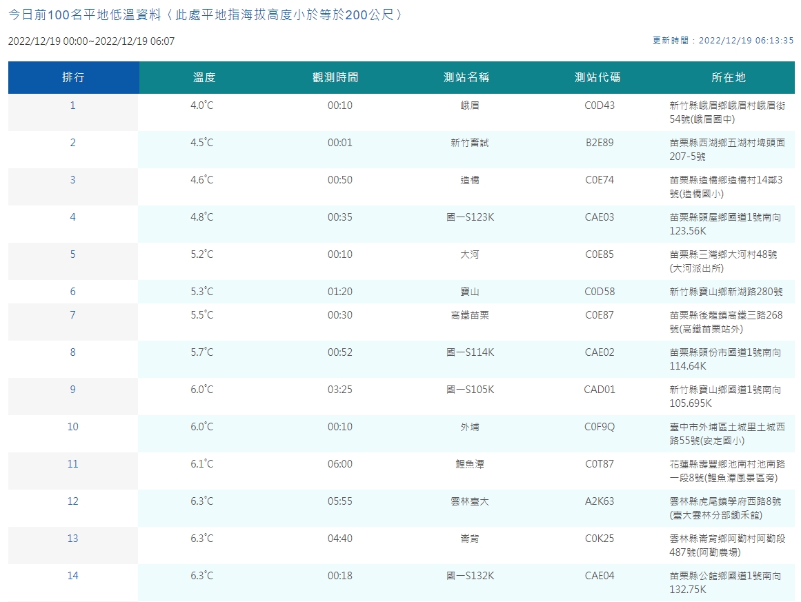Click temperature 4.6°C

pos(202,180)
